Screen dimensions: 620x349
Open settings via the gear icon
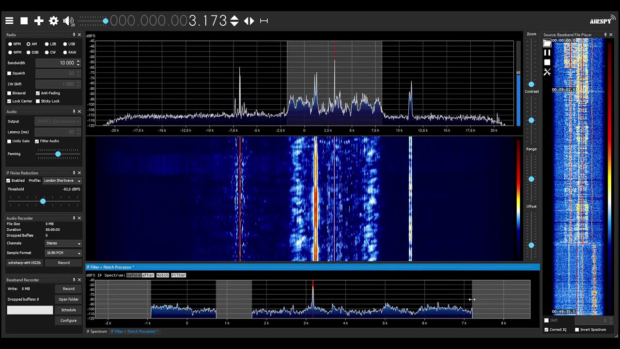point(54,21)
